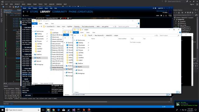199x112 pixels.
Task: Open help in the output Explorer window
Action: pyautogui.click(x=180, y=32)
